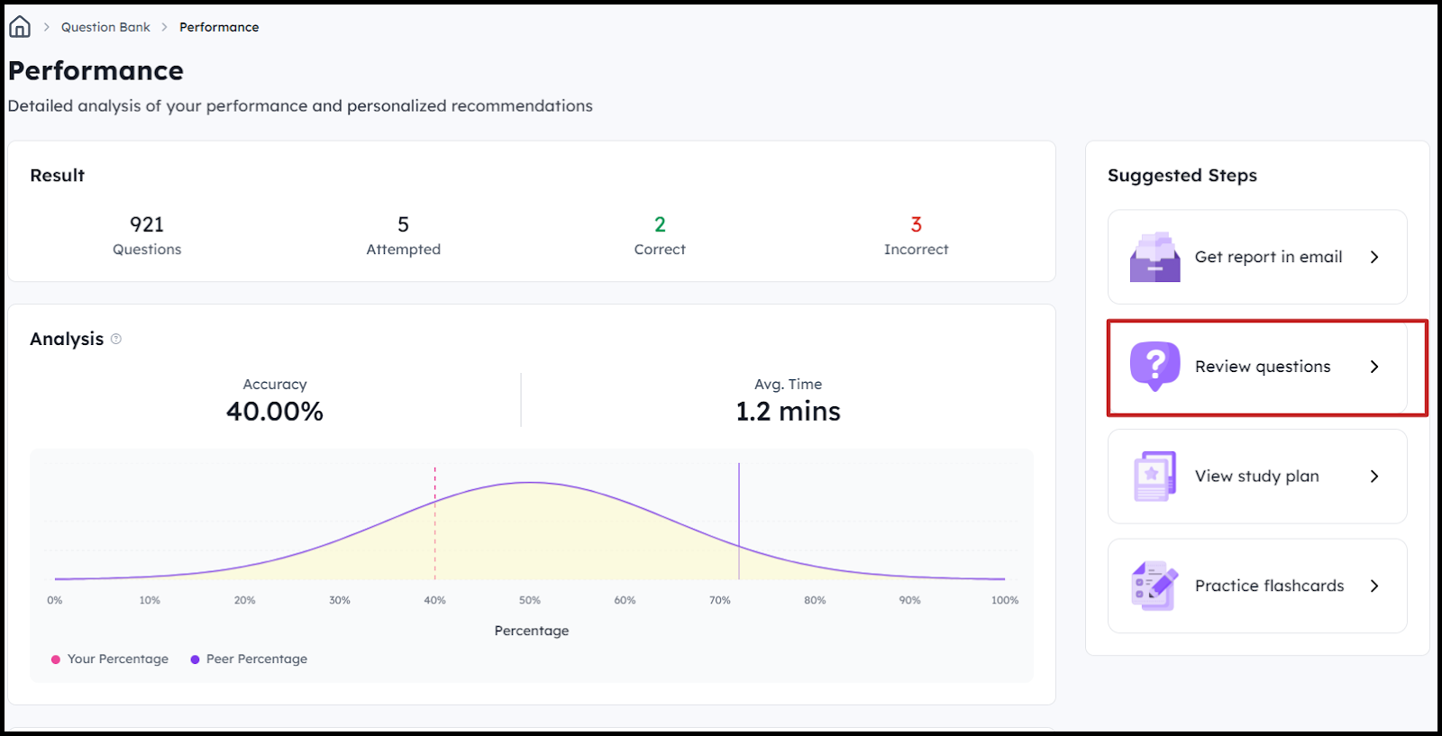
Task: Open the Question Bank breadcrumb link
Action: 105,27
